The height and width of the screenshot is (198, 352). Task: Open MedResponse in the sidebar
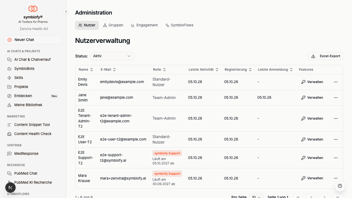33,154
